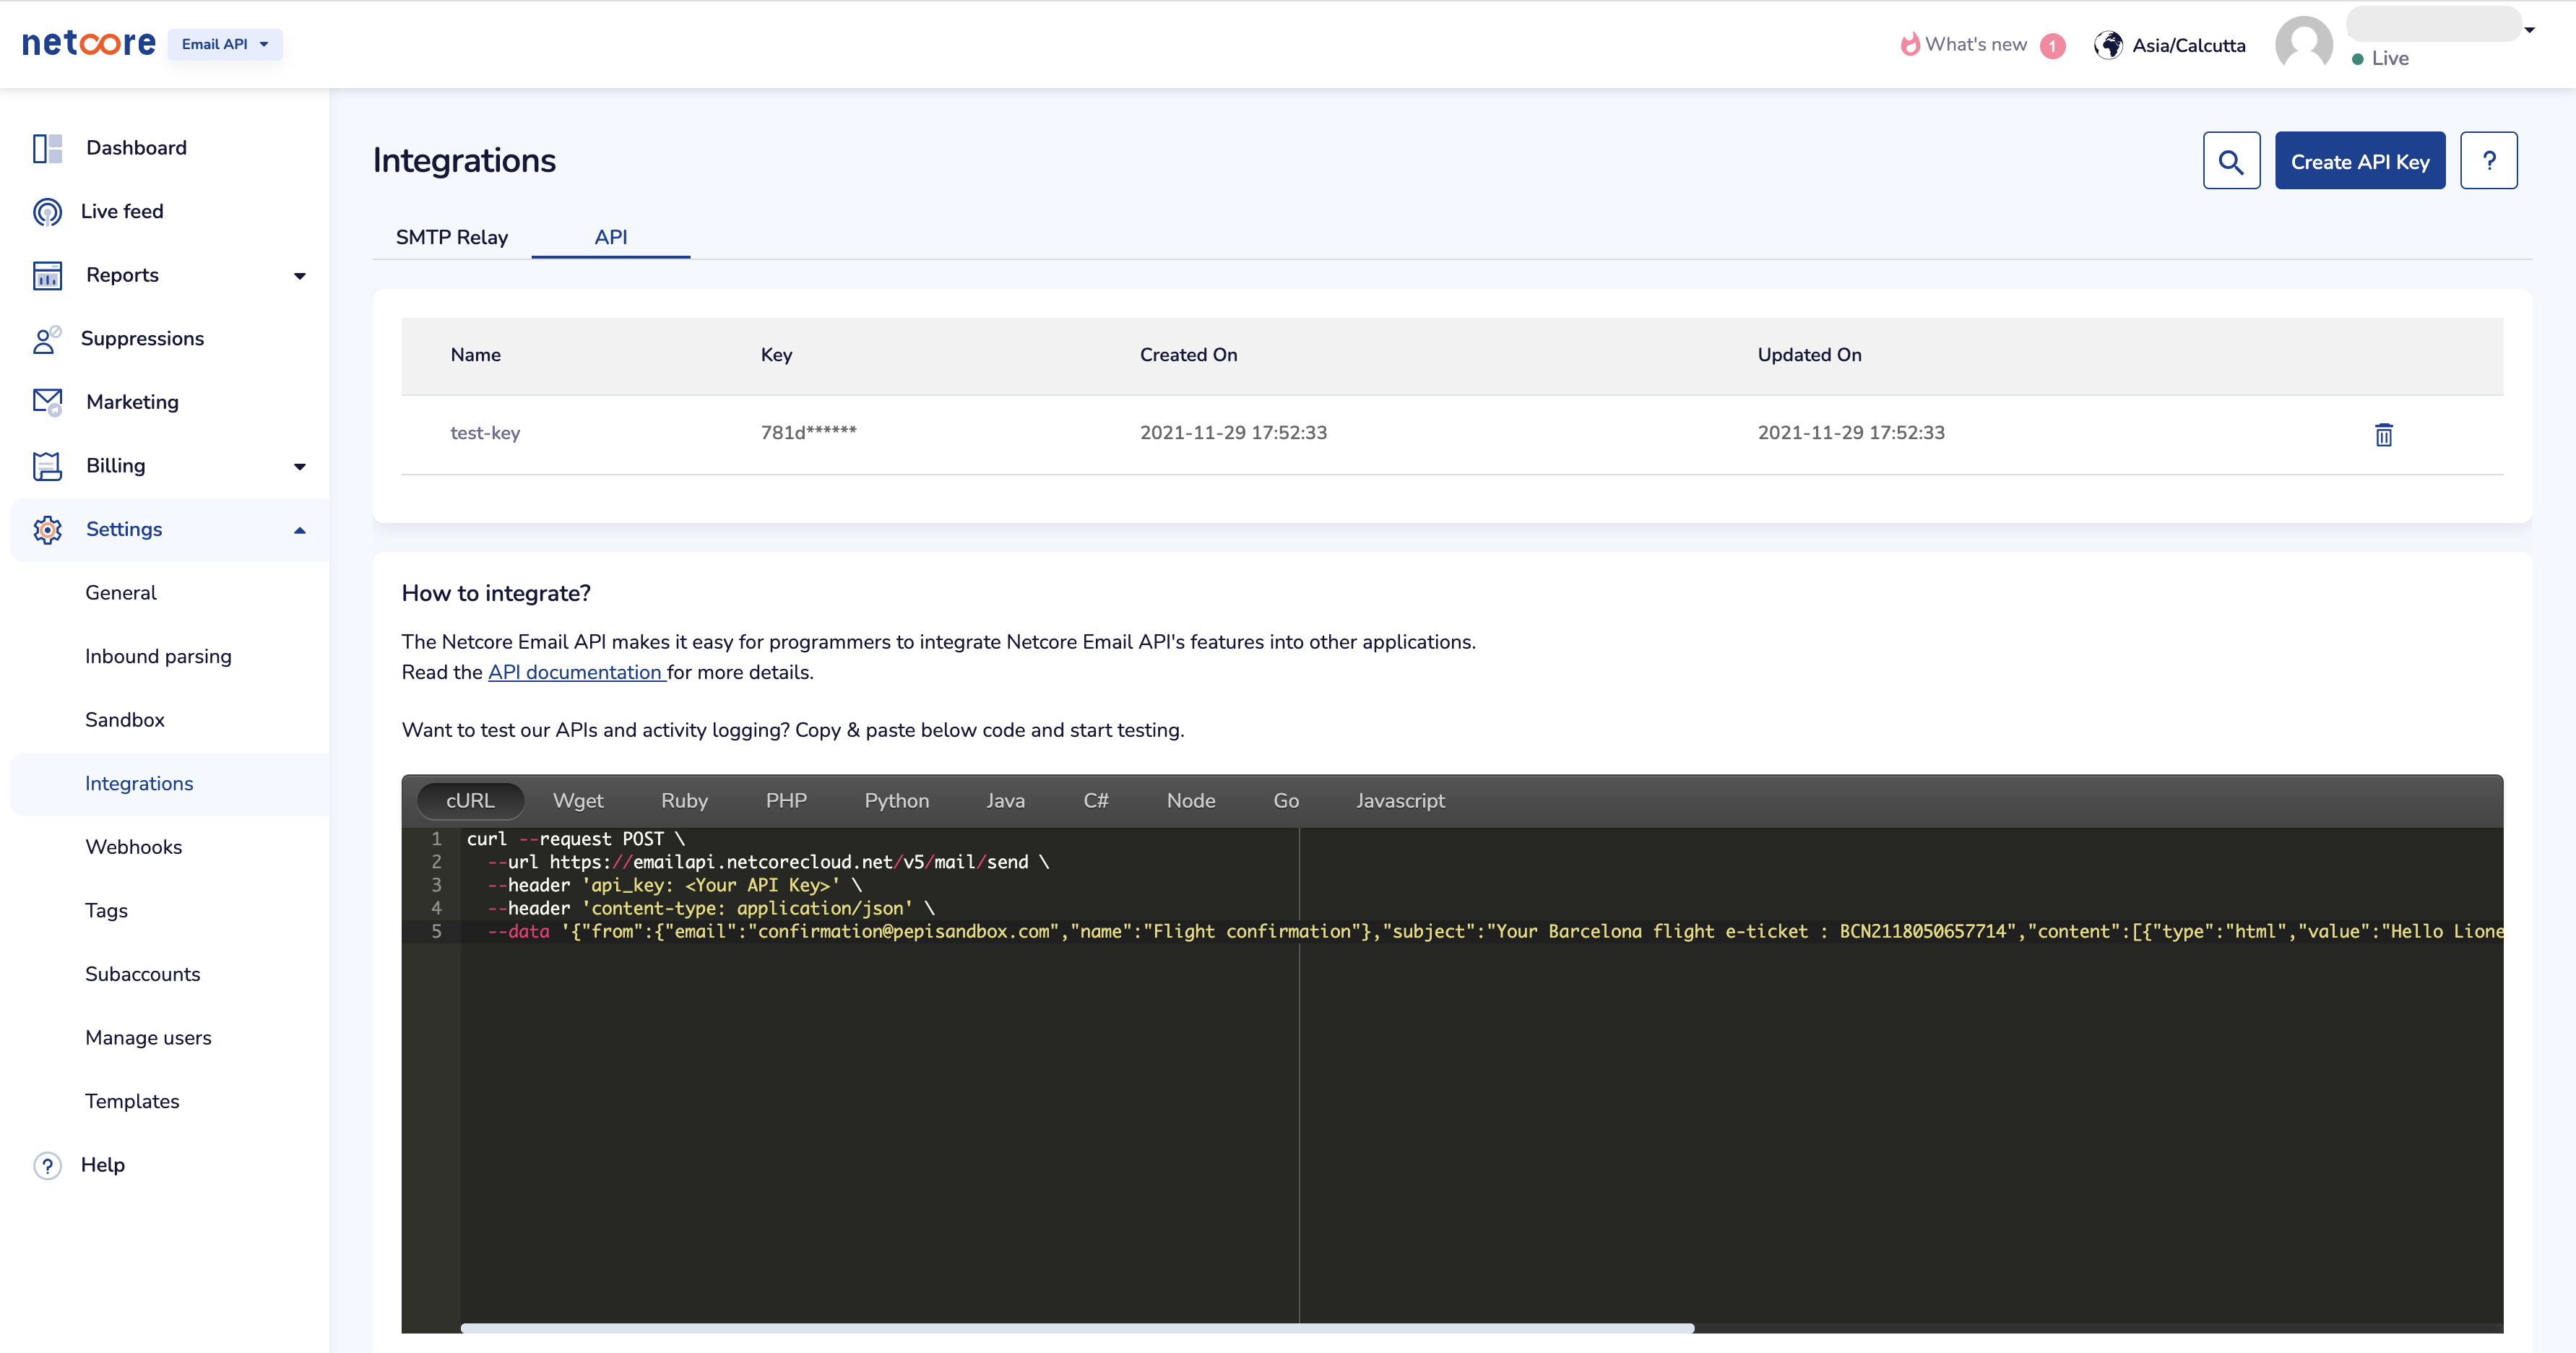Click the Settings gear icon
Viewport: 2576px width, 1353px height.
(47, 529)
